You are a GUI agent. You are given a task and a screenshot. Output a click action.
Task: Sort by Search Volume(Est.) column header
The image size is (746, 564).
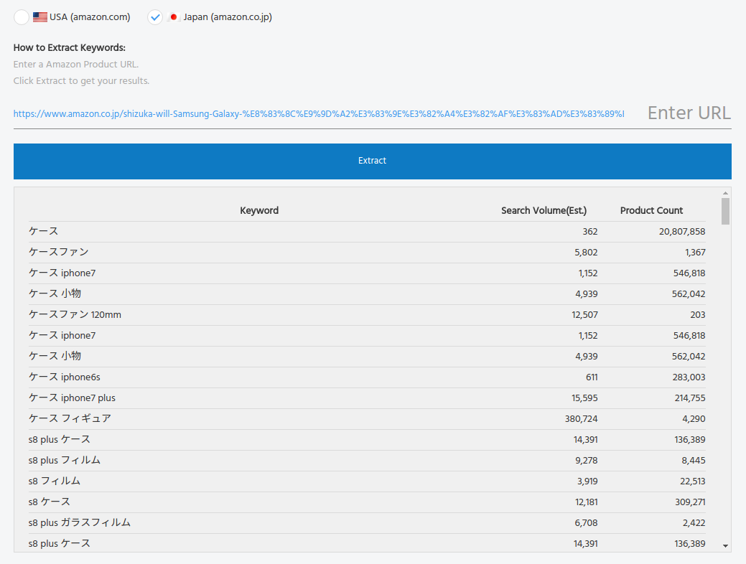(x=544, y=210)
